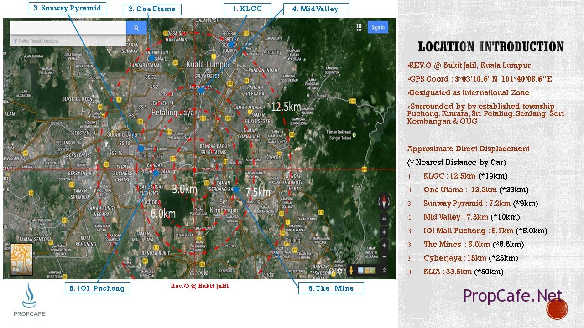
Task: Select the "Location Introduction" heading
Action: coord(491,46)
